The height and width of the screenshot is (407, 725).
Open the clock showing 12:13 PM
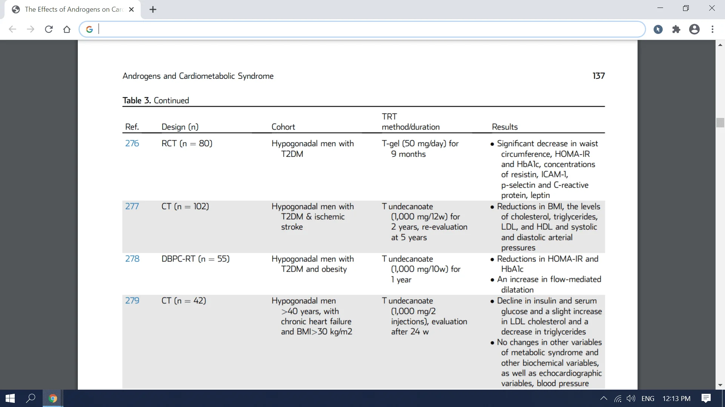coord(676,398)
